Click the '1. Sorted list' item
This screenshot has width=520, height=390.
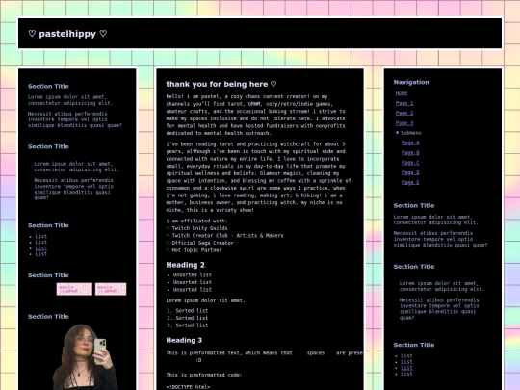[x=188, y=311]
